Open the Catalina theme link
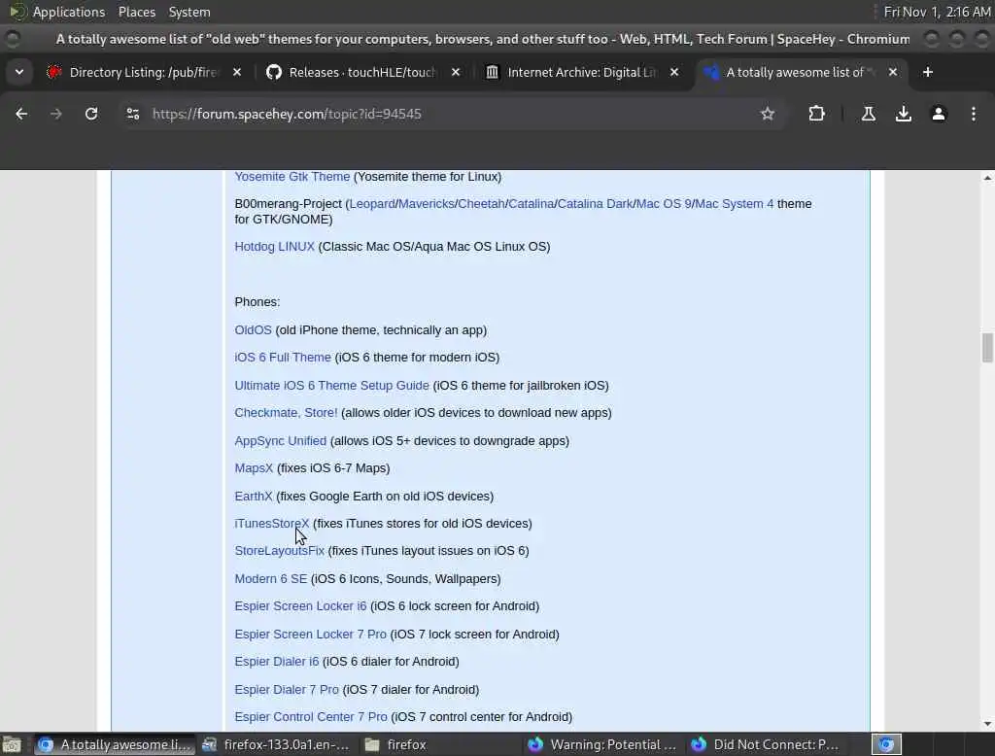The image size is (995, 756). tap(532, 204)
